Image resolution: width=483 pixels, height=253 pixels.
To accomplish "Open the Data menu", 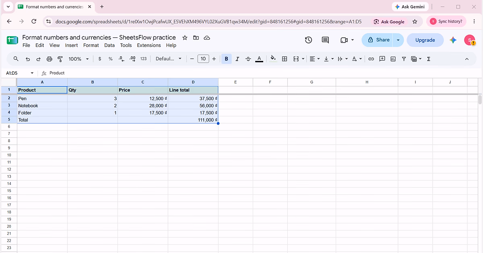I will coord(109,45).
